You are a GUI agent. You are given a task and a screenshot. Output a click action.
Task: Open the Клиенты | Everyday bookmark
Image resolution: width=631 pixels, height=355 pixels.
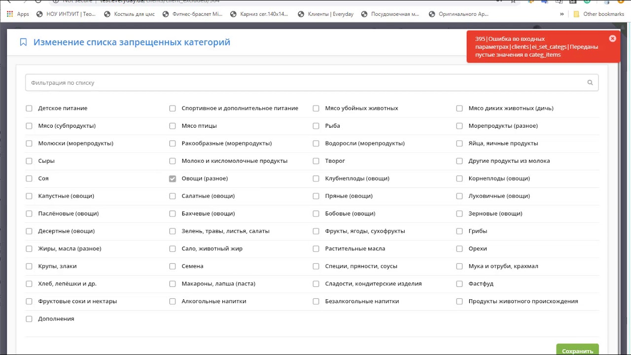[x=325, y=14]
